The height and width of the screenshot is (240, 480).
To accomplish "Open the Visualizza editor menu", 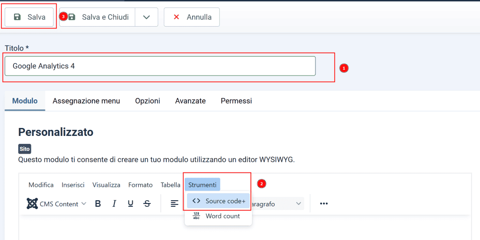I will (106, 185).
